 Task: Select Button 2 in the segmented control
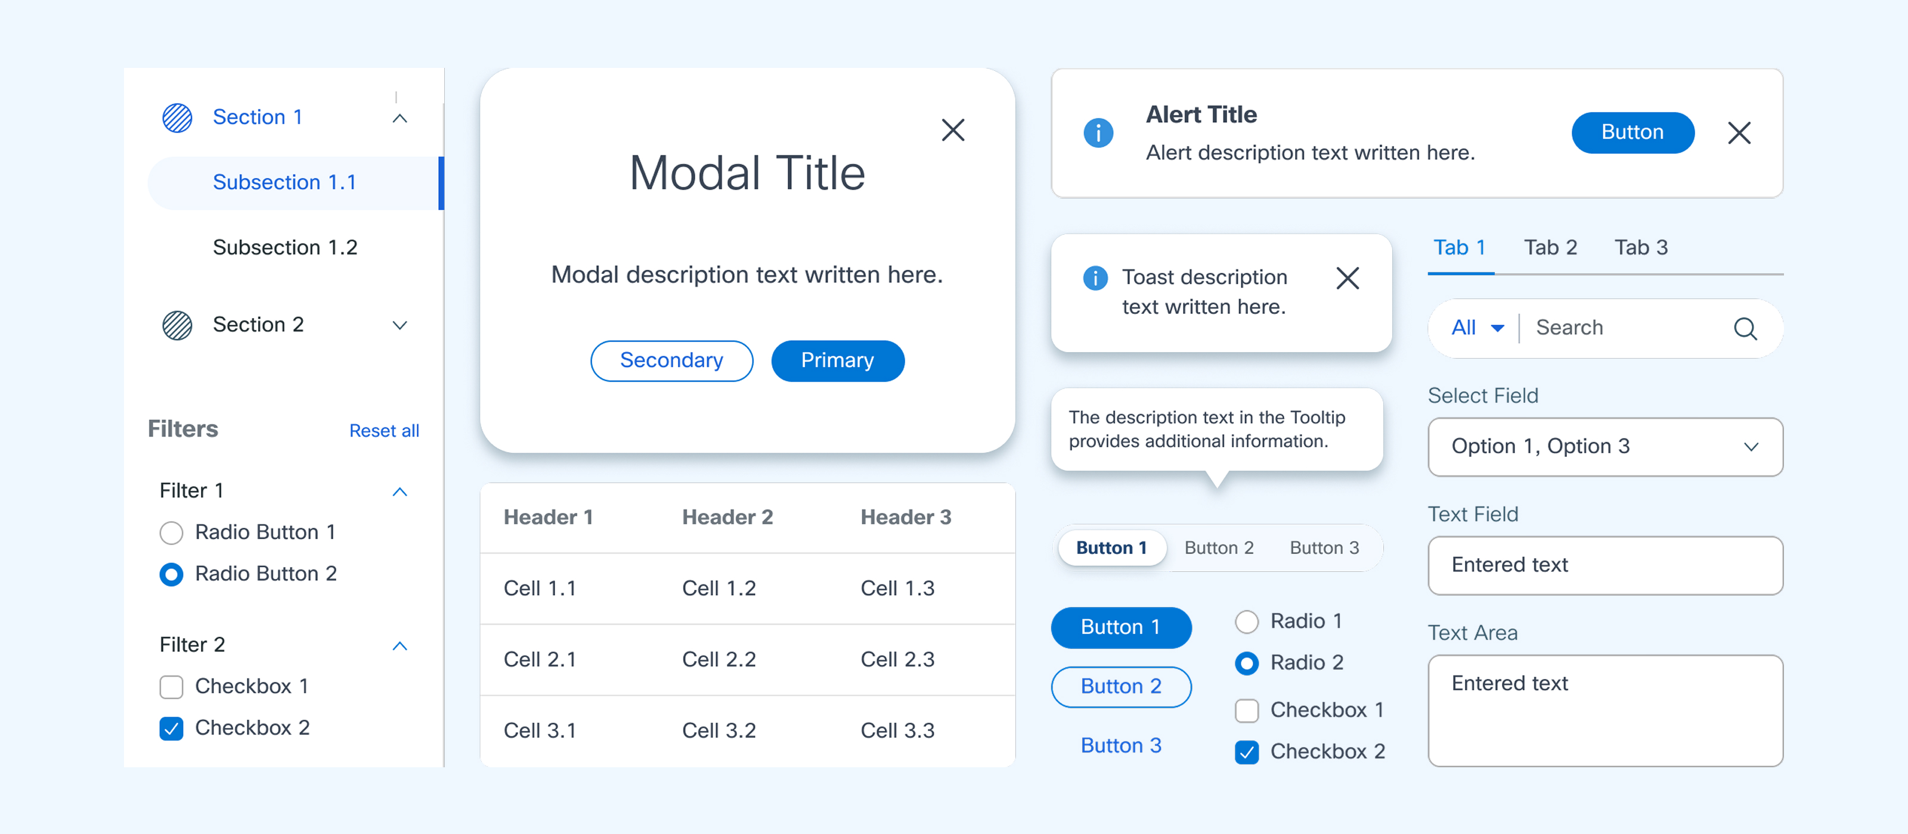(1218, 547)
